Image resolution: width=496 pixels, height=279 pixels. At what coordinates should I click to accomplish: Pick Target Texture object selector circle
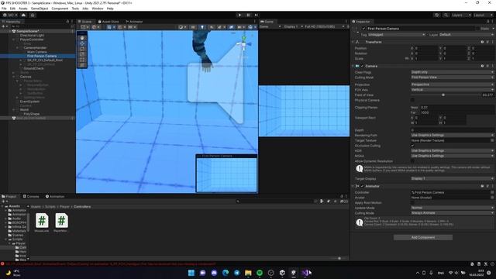(492, 140)
